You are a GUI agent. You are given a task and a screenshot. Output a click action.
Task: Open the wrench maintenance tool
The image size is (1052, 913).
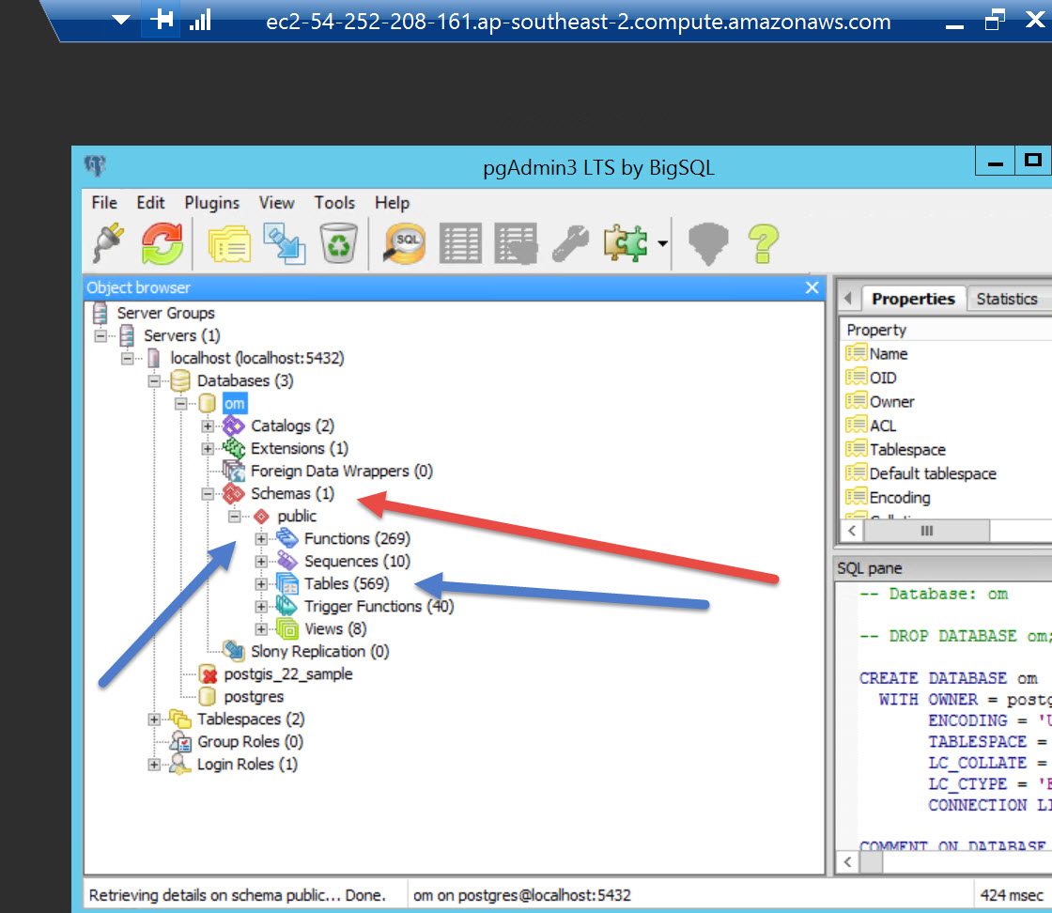570,244
